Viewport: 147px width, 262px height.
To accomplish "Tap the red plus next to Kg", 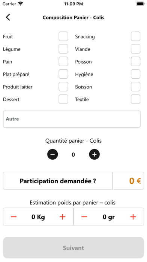I will coord(62,217).
